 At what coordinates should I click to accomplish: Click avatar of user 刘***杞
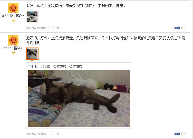click(13, 8)
